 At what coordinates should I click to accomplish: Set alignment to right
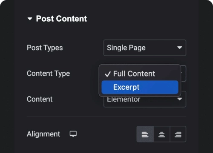[x=178, y=134]
